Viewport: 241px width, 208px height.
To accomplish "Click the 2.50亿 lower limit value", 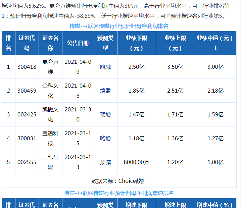I will (137, 67).
